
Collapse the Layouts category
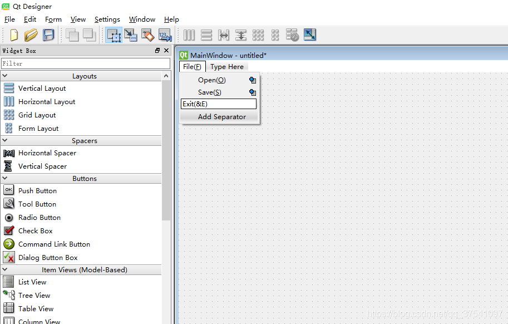pyautogui.click(x=5, y=76)
